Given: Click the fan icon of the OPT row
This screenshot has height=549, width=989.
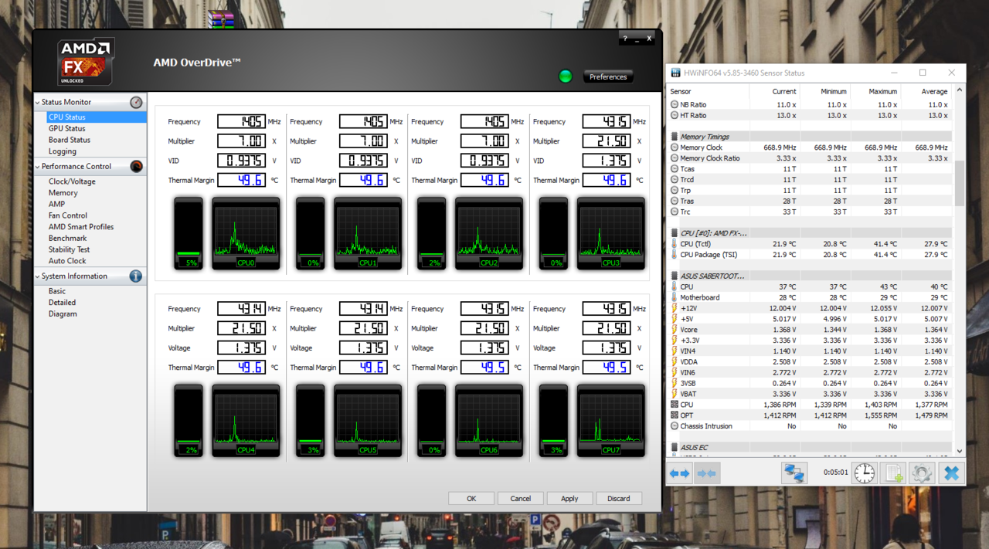Looking at the screenshot, I should click(675, 415).
